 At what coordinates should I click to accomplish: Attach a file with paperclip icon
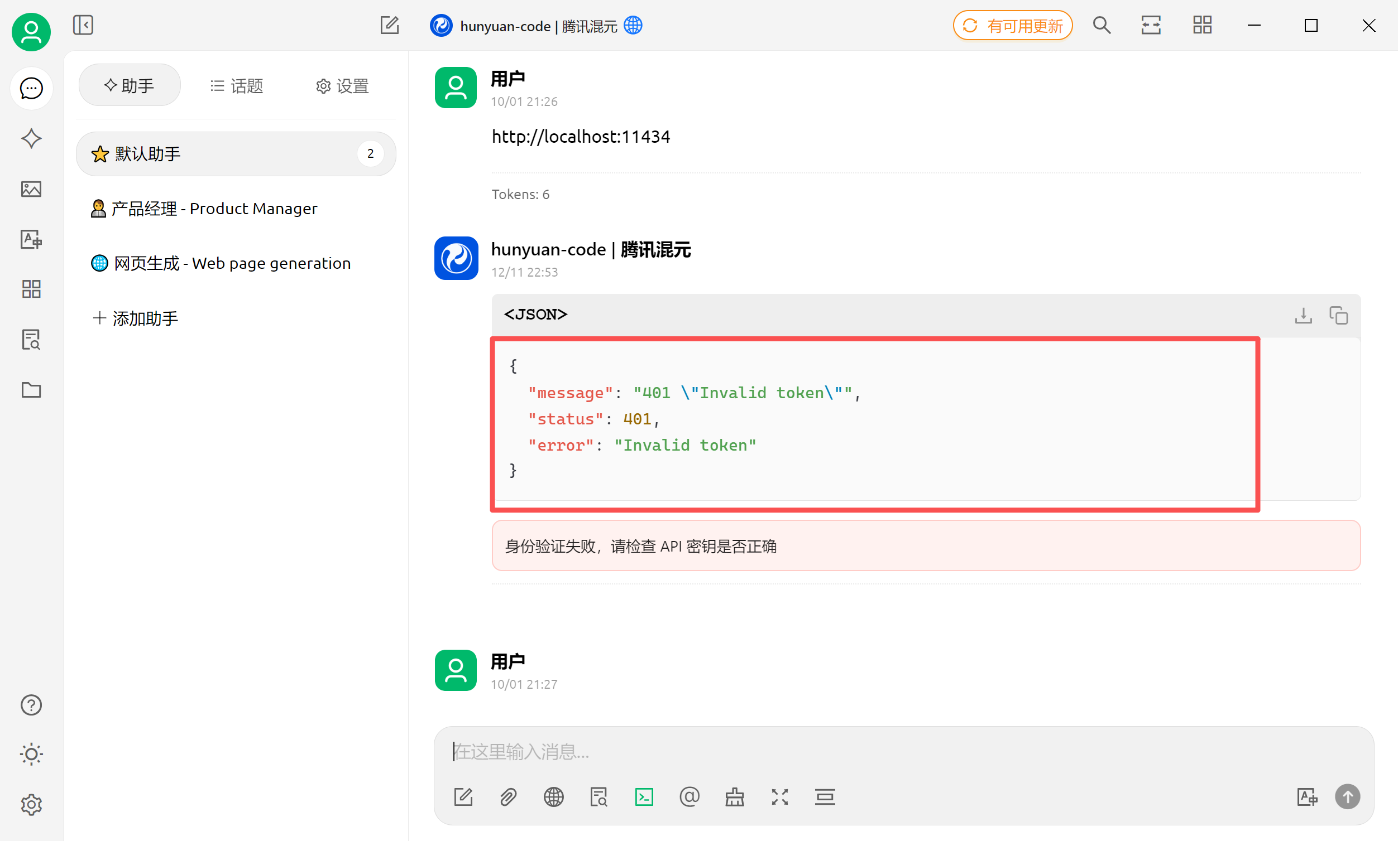[x=509, y=797]
